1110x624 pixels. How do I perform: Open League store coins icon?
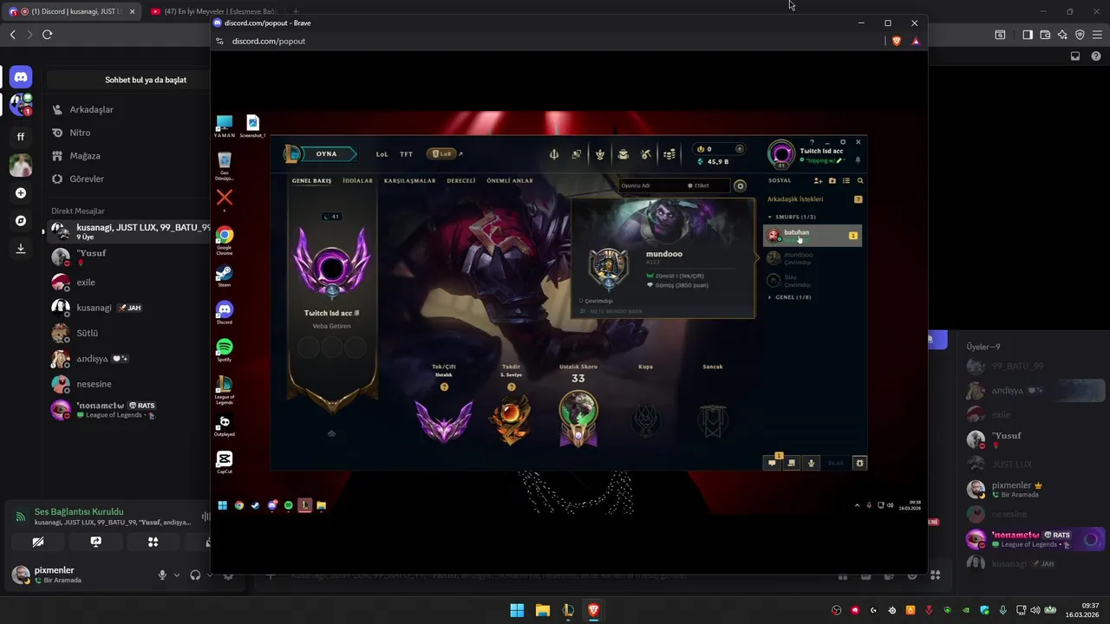pyautogui.click(x=669, y=154)
